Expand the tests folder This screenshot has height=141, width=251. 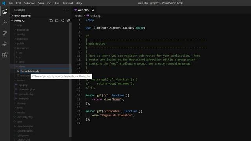pyautogui.click(x=20, y=108)
